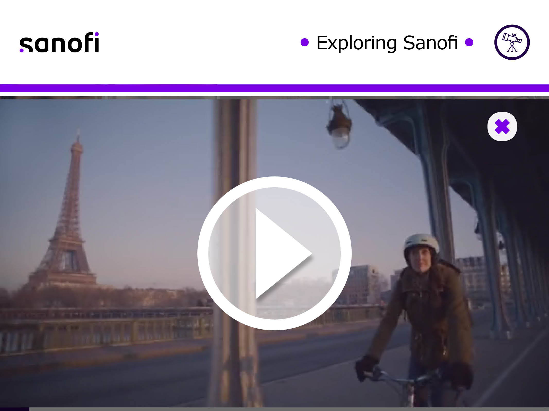This screenshot has height=411, width=549.
Task: Click the purple dot before Exploring Sanofi
Action: 304,42
